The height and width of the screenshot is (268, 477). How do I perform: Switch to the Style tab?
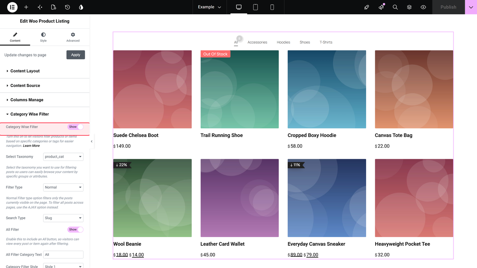click(43, 38)
